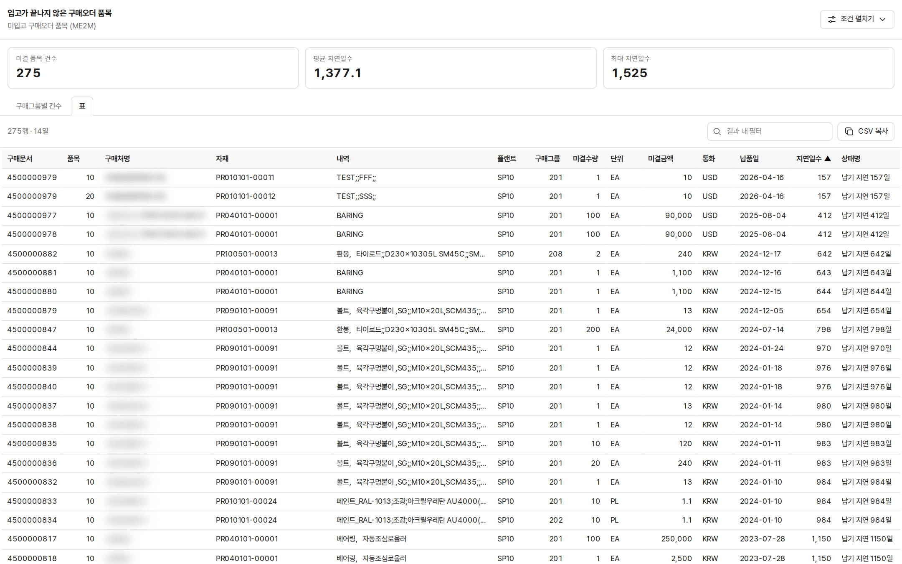The width and height of the screenshot is (902, 564).
Task: Select purchase order 4500000817
Action: [x=32, y=539]
